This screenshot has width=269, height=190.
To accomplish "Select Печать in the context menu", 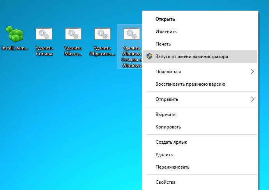I will pyautogui.click(x=163, y=44).
